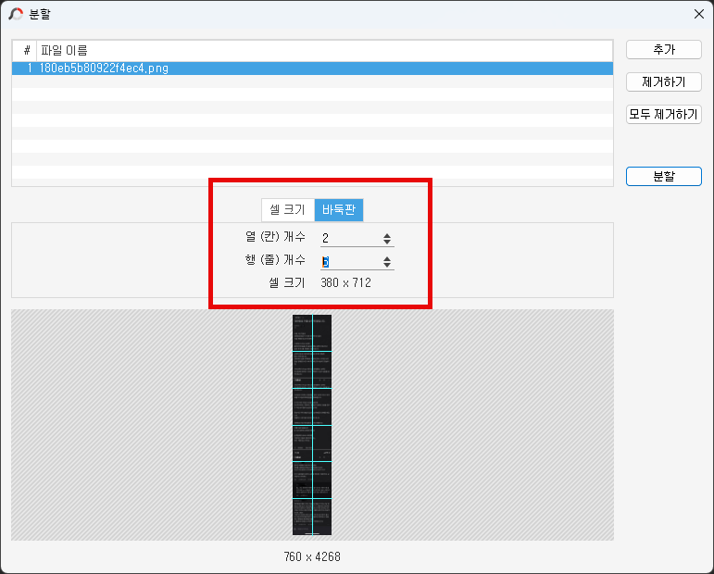Click the split preview thumbnail image
The height and width of the screenshot is (574, 714).
click(x=312, y=425)
